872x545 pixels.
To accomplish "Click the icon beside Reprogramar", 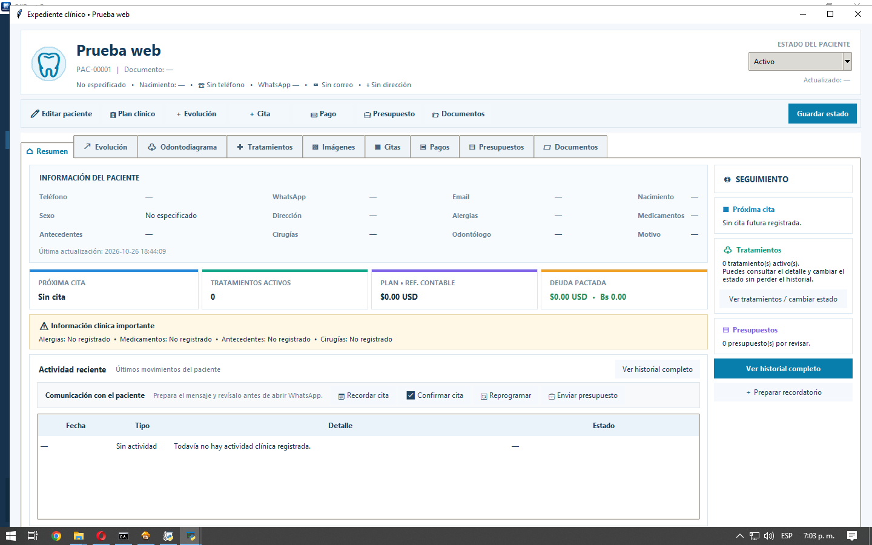I will 484,396.
